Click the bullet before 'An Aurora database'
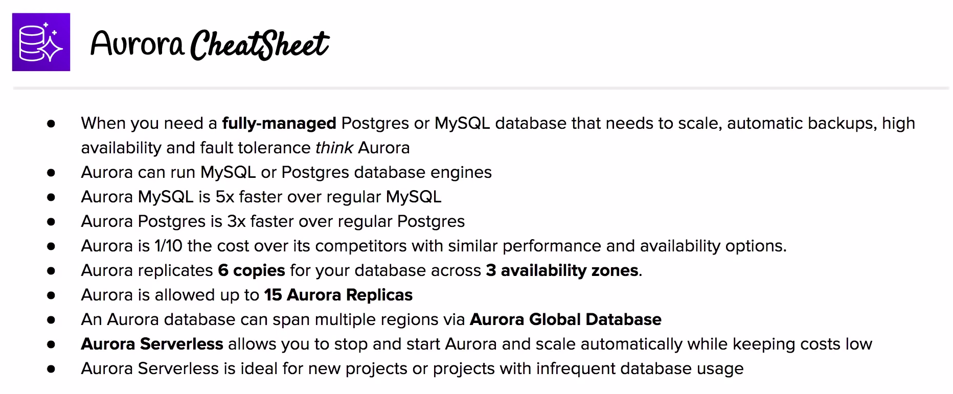The image size is (953, 394). (x=51, y=320)
